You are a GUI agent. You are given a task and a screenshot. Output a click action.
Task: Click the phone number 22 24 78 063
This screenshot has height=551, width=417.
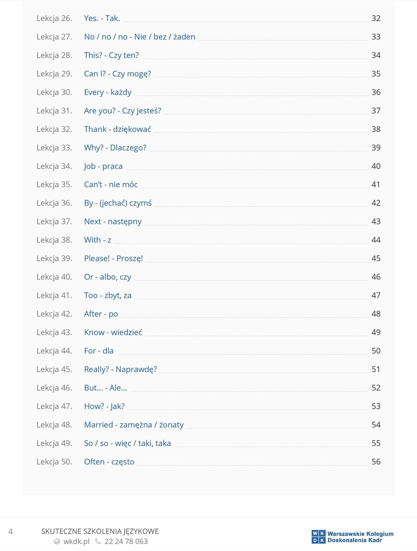[x=126, y=541]
